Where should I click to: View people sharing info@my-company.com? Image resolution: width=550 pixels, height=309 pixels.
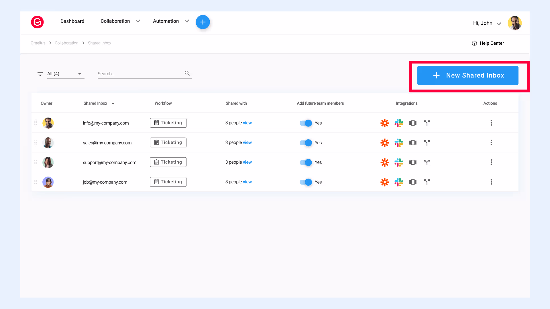tap(247, 123)
